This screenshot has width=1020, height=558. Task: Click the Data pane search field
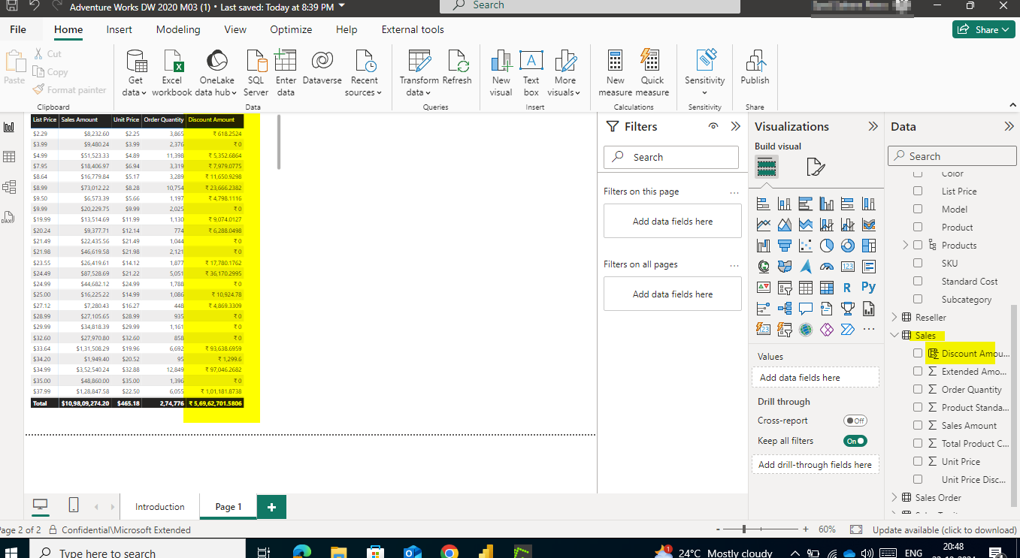pyautogui.click(x=951, y=156)
